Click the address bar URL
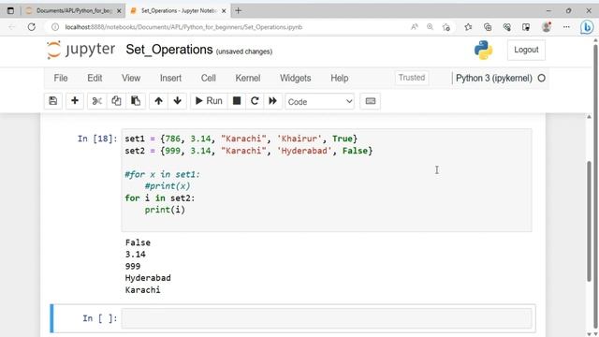 [183, 27]
